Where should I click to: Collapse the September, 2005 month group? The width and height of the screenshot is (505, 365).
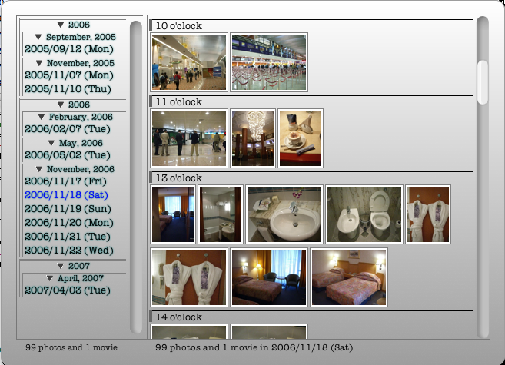(x=38, y=37)
